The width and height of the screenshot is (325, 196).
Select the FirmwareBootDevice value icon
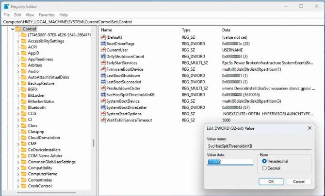point(103,69)
